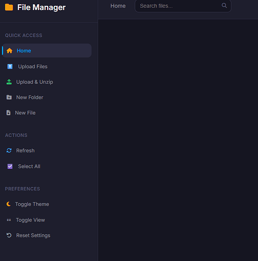258x261 pixels.
Task: Click the New Folder plus icon
Action: [x=9, y=97]
